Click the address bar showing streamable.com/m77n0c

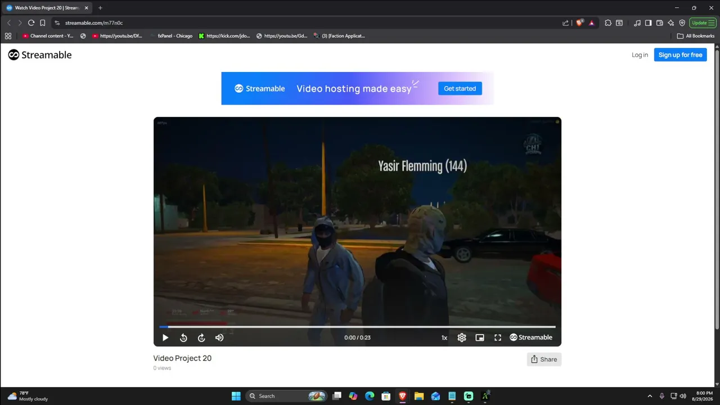pos(309,23)
